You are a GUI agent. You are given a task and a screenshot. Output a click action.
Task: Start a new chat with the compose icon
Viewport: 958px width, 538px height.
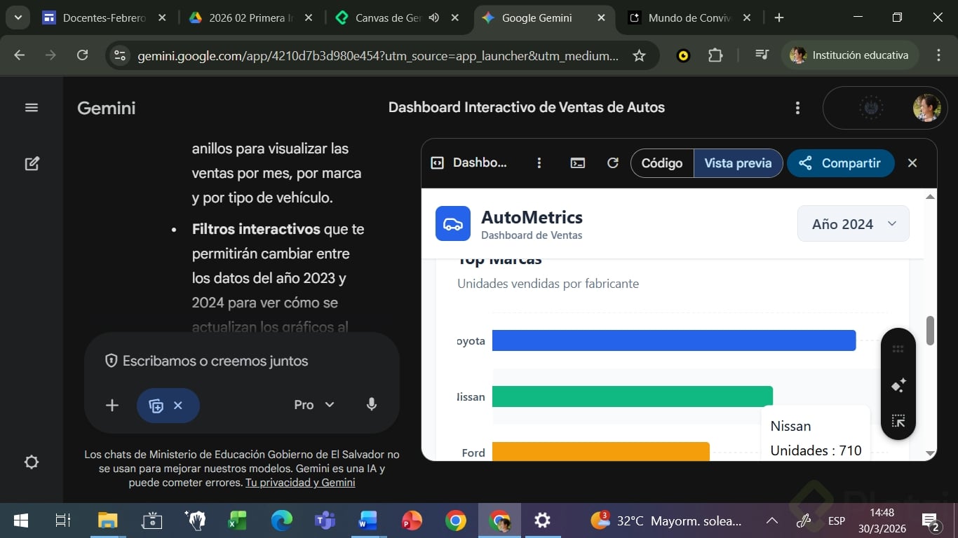[x=32, y=164]
